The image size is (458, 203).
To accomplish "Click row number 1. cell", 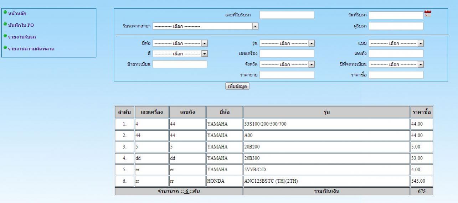I will [124, 124].
